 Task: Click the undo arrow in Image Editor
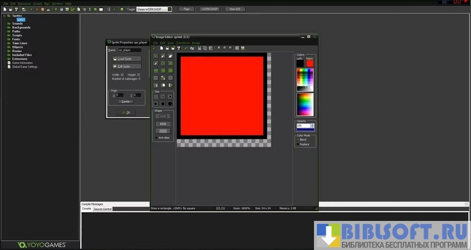click(x=185, y=48)
